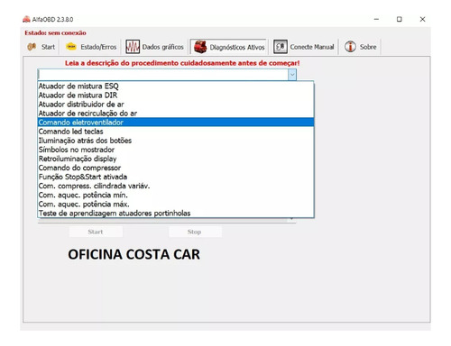451x346 pixels.
Task: Pick the highlighted Comando eletroventilador entry
Action: pos(176,123)
